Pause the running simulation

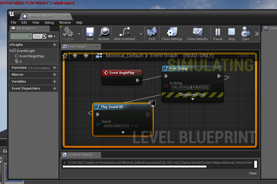(x=218, y=34)
